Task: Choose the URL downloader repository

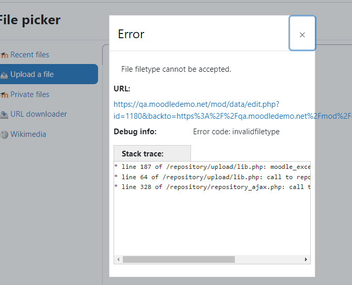Action: 39,114
